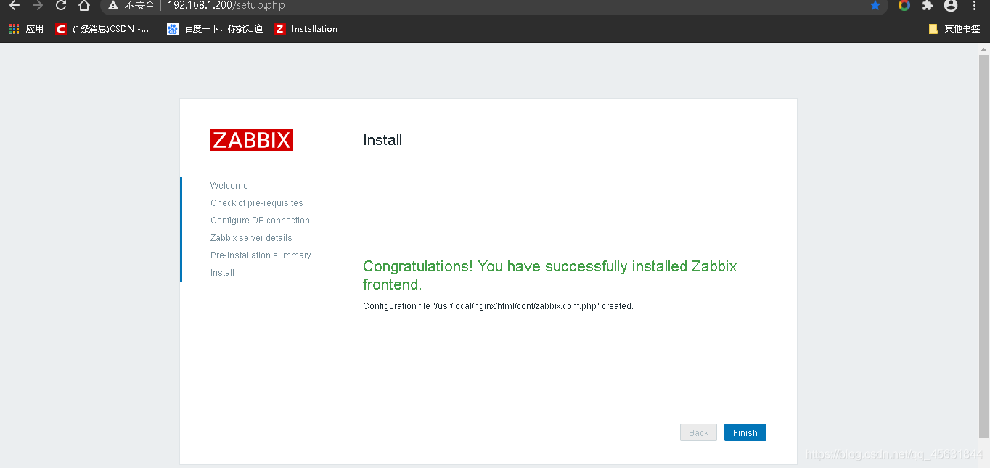Open the Installation Zabbix bookmark

(x=306, y=29)
